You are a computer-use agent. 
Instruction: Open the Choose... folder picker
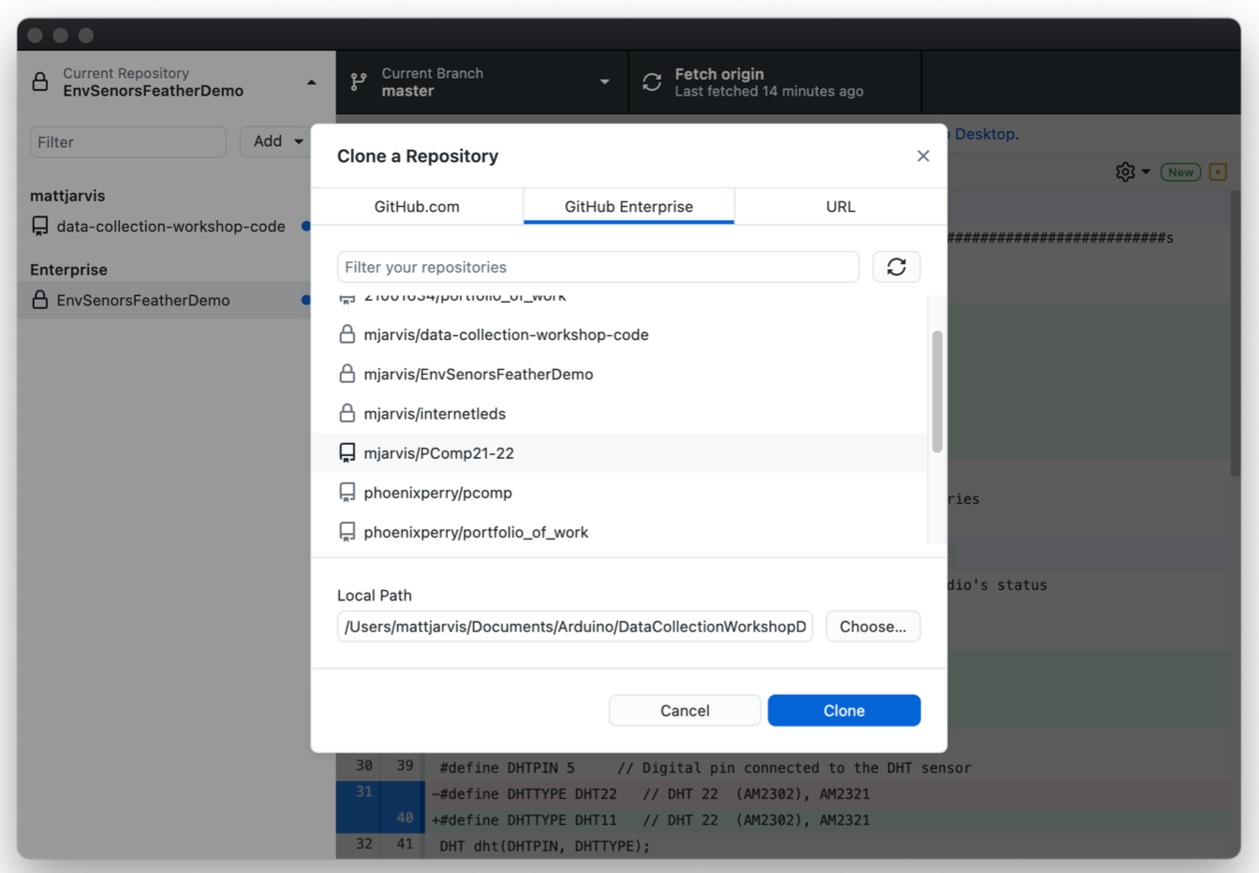tap(873, 627)
